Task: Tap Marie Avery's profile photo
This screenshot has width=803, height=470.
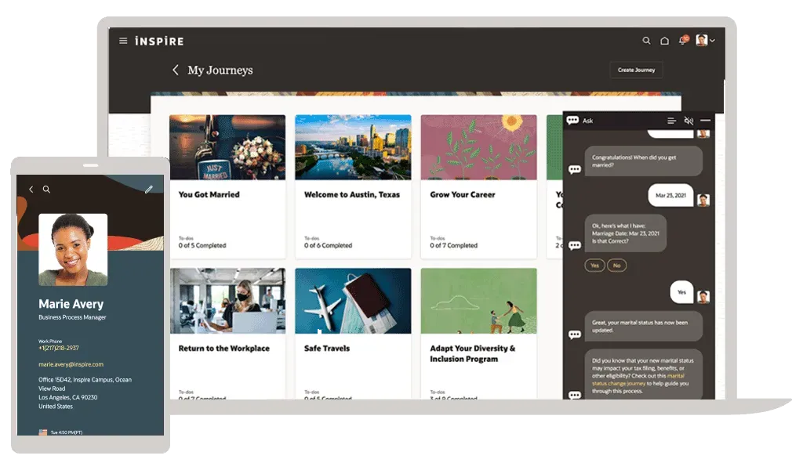Action: [x=73, y=249]
